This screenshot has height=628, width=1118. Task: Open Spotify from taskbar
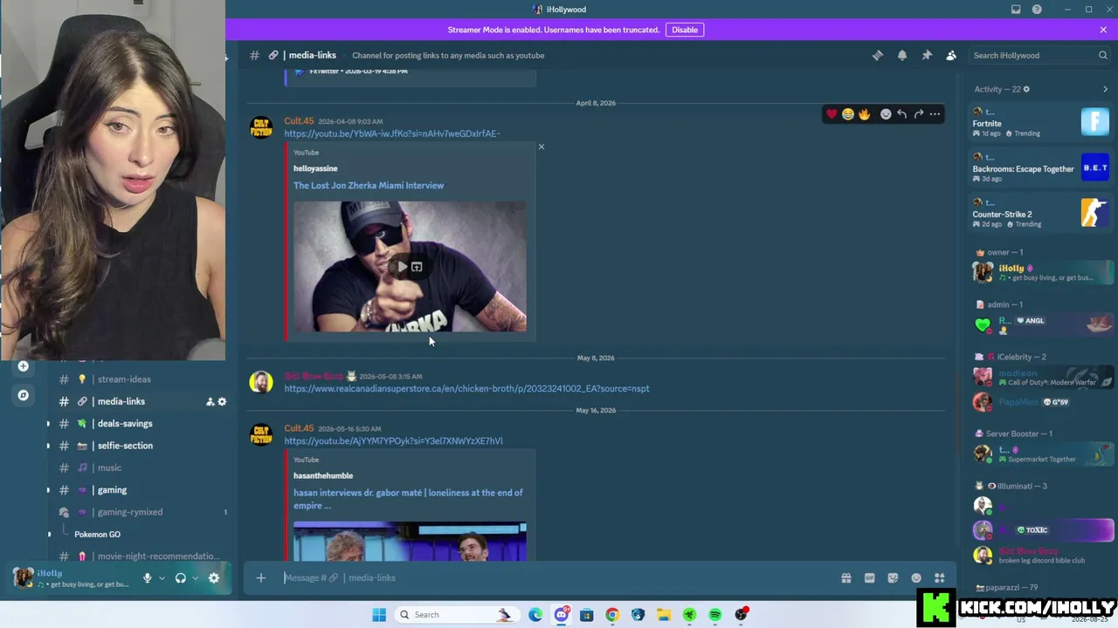(x=715, y=615)
